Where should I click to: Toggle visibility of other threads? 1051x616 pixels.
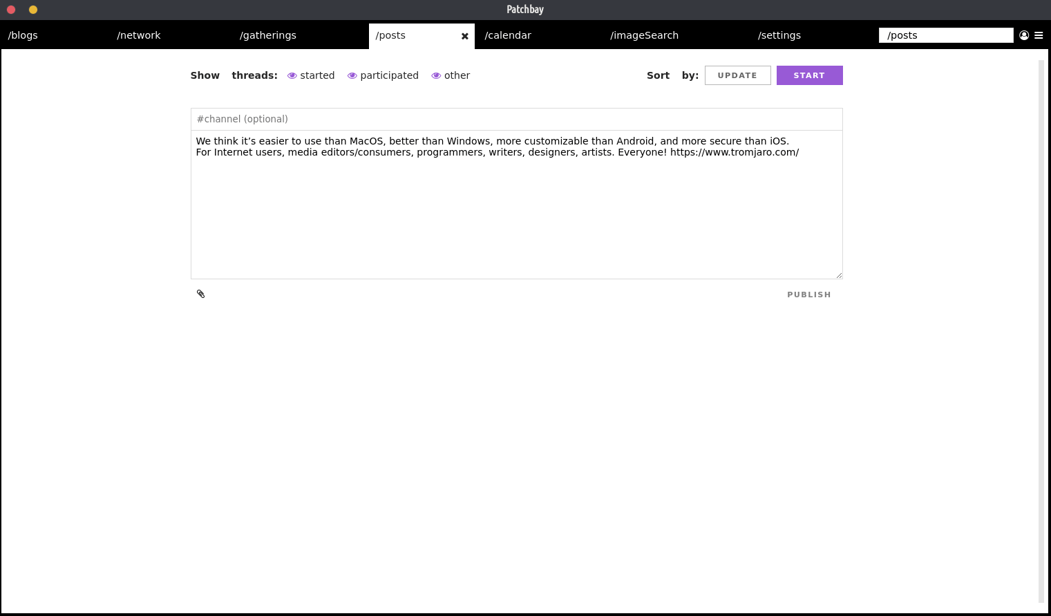[436, 75]
